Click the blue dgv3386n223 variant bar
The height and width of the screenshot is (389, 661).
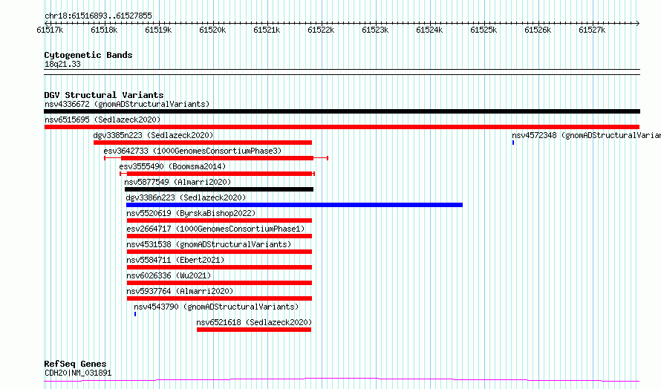coord(294,205)
